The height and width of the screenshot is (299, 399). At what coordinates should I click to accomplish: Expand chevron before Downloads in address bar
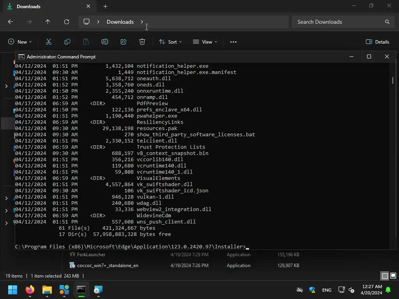point(98,22)
